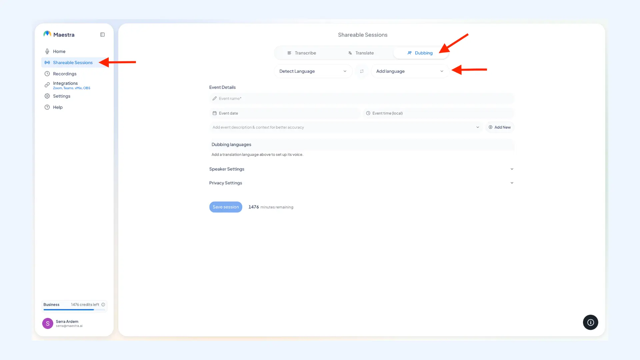Open Settings in the sidebar
The height and width of the screenshot is (360, 640).
[74, 96]
